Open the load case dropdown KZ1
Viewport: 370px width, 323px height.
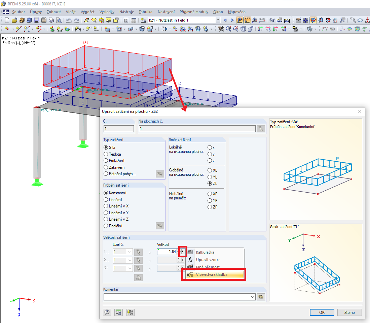pyautogui.click(x=218, y=20)
